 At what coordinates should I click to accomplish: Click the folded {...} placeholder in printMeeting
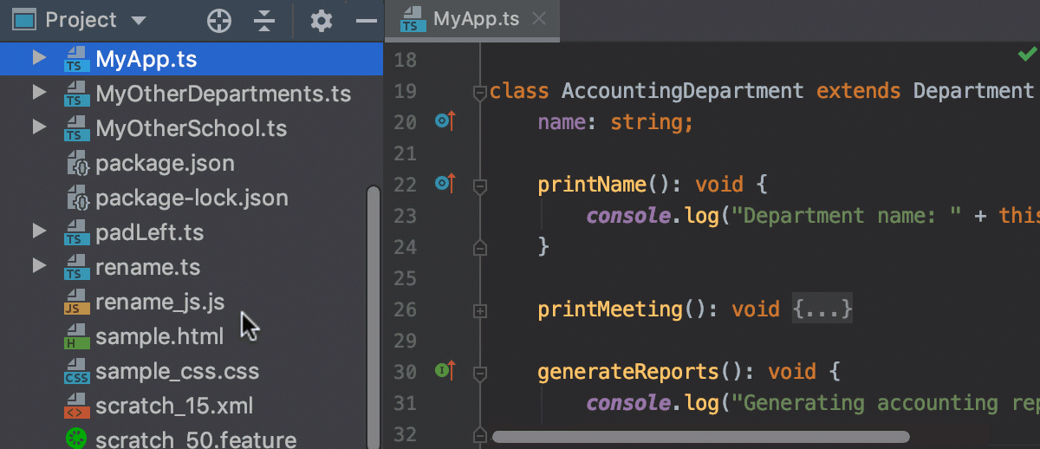pyautogui.click(x=822, y=309)
